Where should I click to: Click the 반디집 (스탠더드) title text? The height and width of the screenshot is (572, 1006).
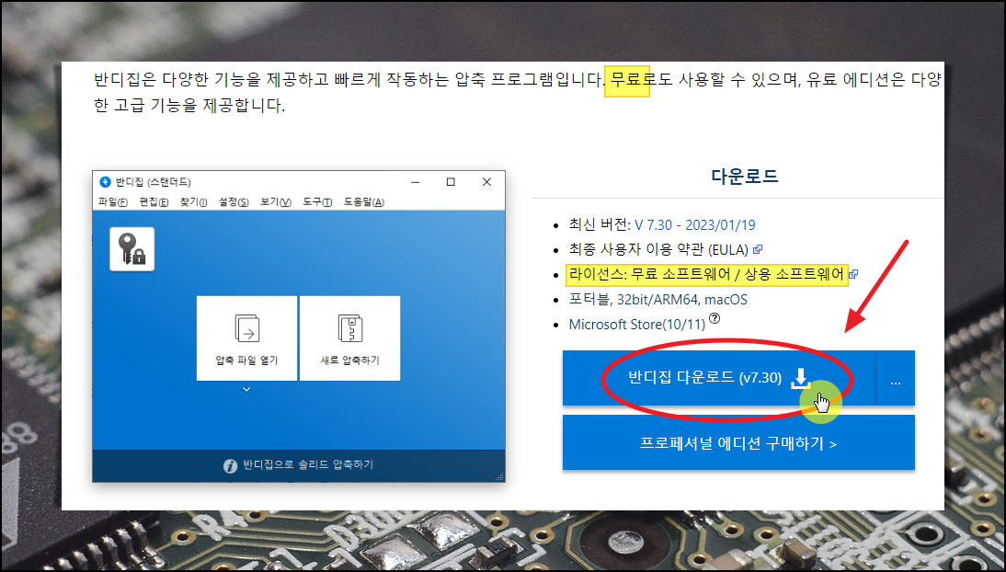click(153, 182)
